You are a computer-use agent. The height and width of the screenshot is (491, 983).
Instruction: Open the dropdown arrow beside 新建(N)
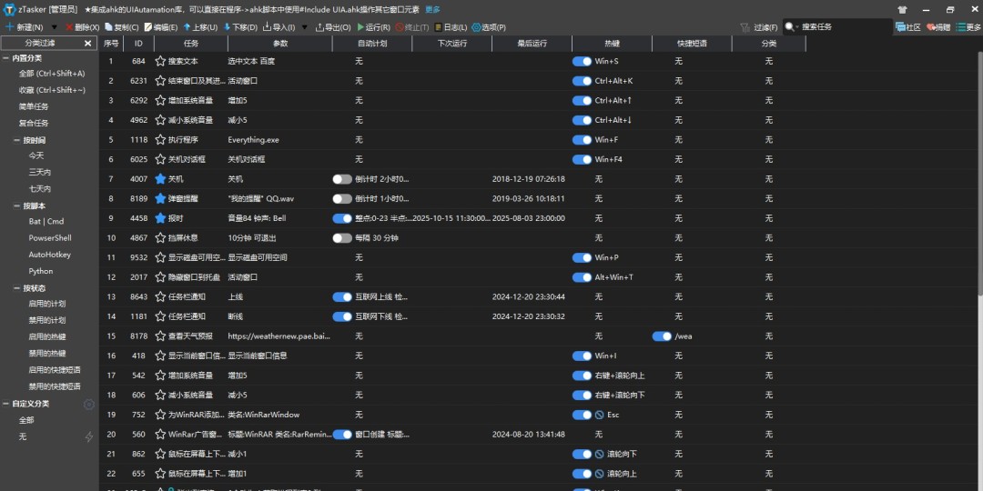coord(54,27)
